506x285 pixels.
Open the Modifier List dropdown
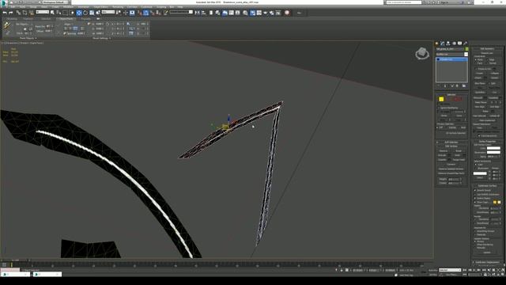point(451,55)
